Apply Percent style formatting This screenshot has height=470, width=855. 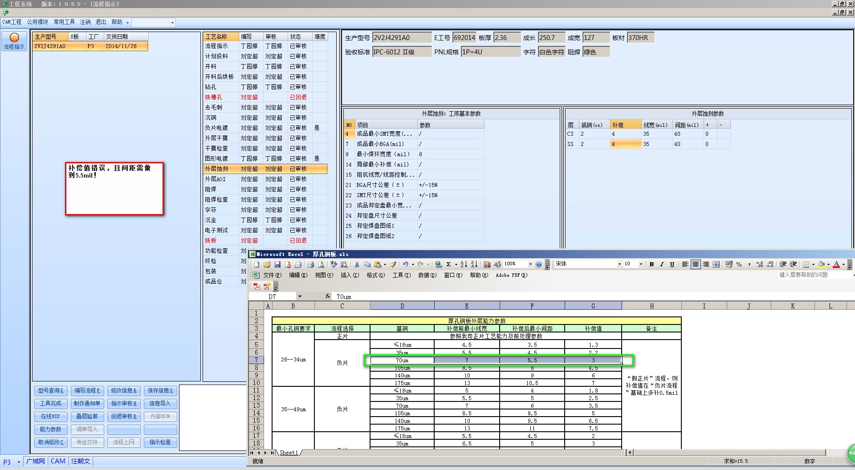pos(739,264)
